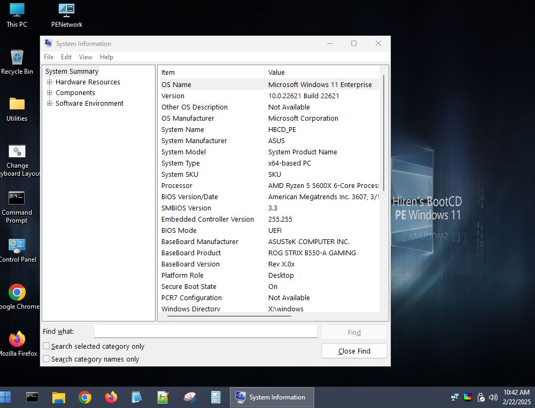This screenshot has width=535, height=408.
Task: Launch Google Chrome desktop shortcut
Action: [x=18, y=296]
